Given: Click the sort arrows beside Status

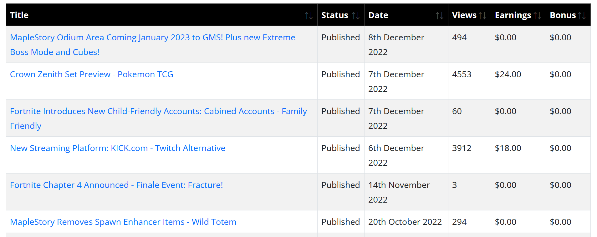Looking at the screenshot, I should pos(355,15).
